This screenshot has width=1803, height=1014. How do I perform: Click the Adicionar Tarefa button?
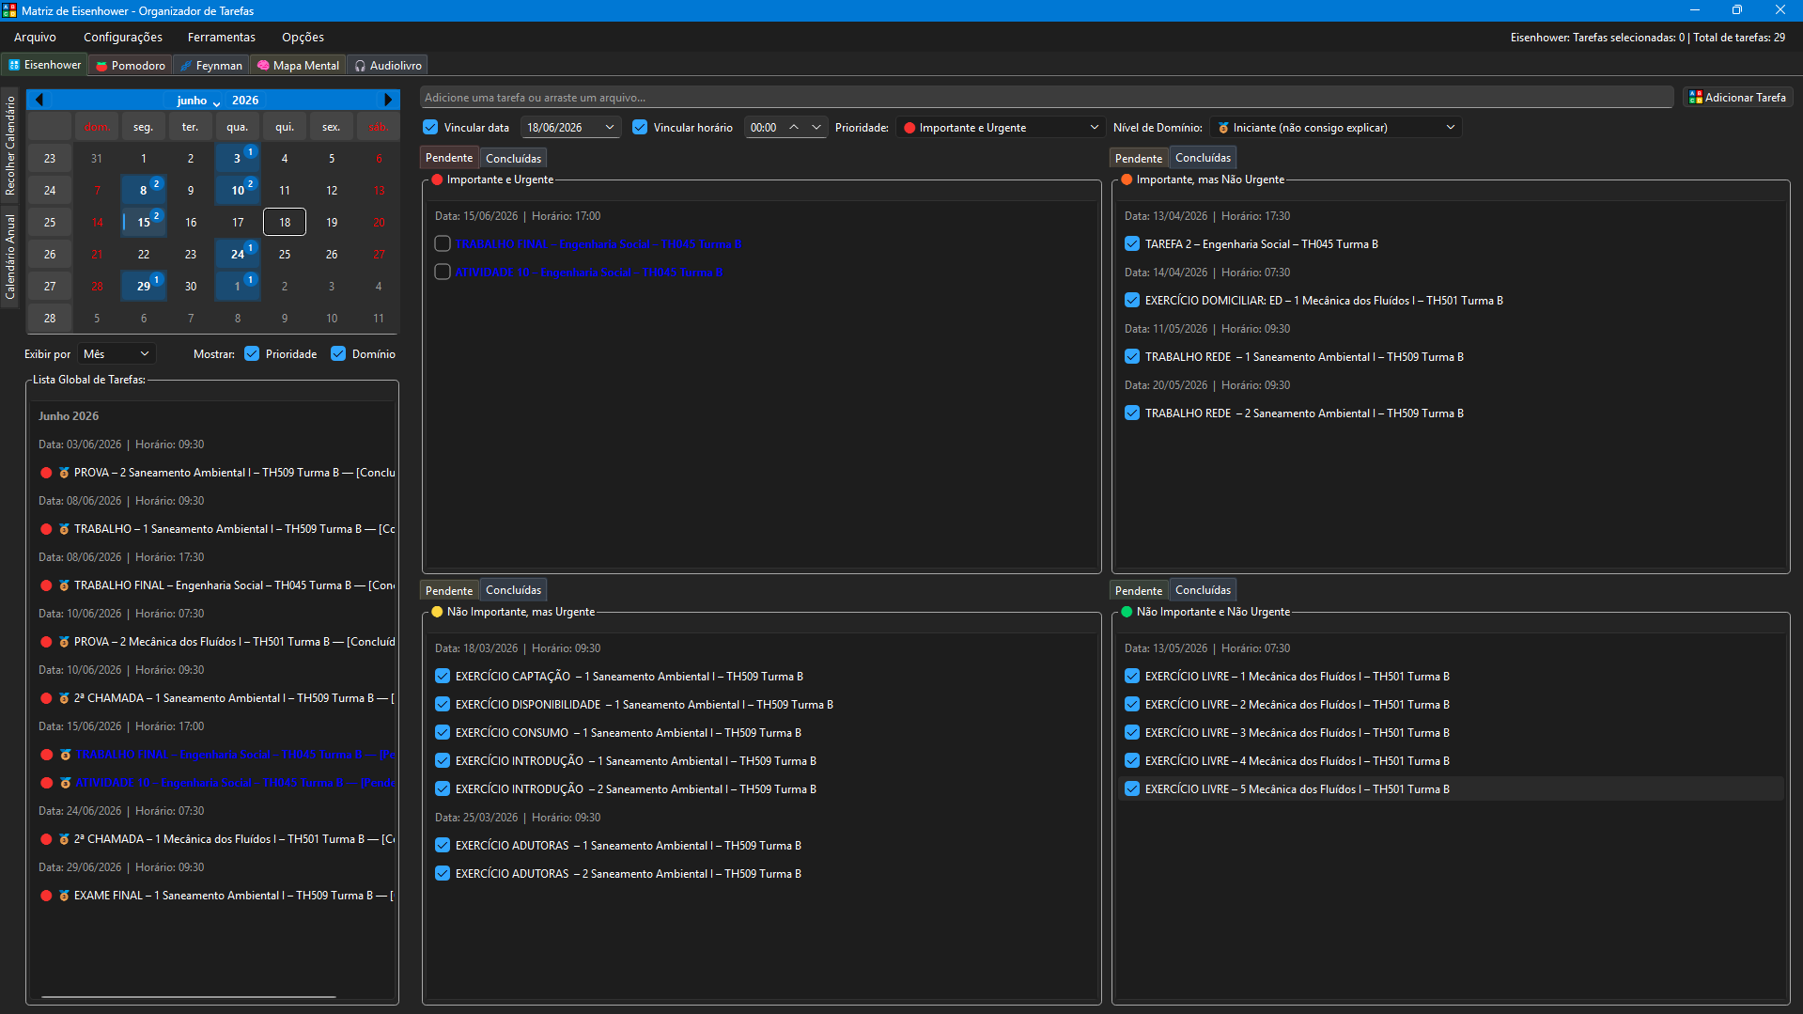coord(1737,97)
